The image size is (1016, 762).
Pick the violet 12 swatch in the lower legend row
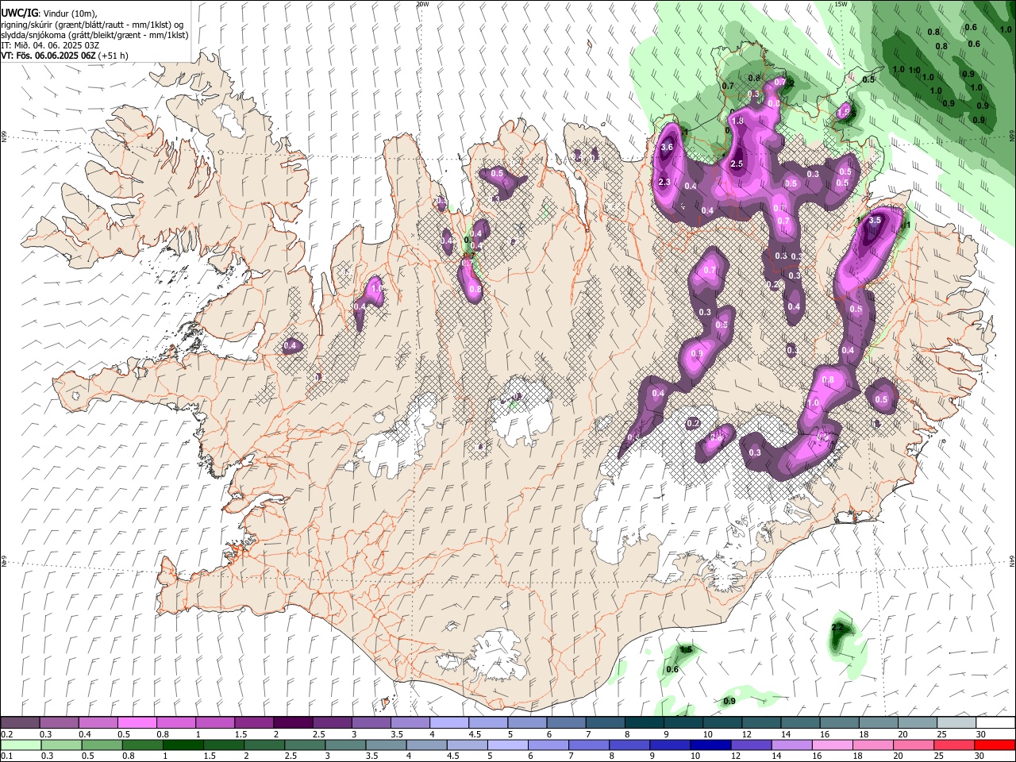point(751,745)
